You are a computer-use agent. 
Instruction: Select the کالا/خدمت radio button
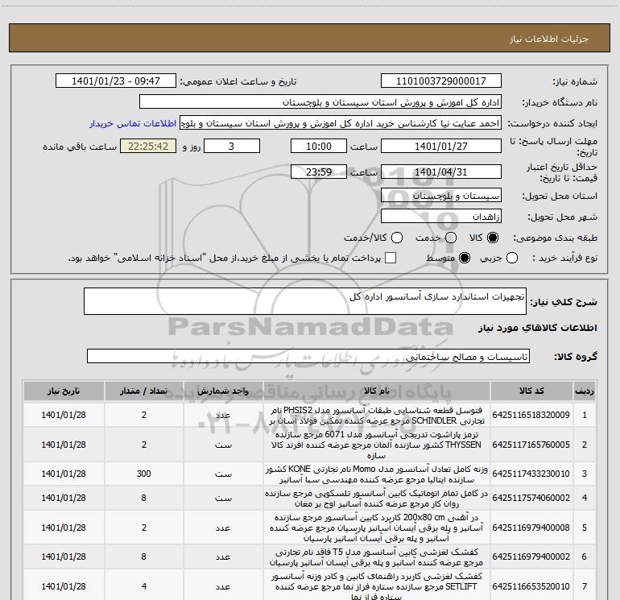coord(397,238)
